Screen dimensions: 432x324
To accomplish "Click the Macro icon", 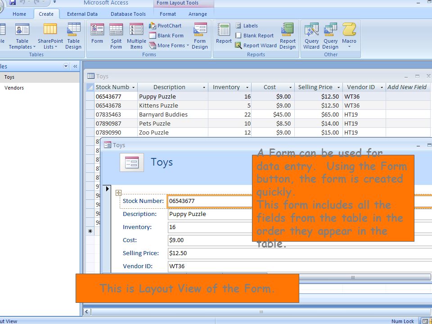I will [x=349, y=34].
